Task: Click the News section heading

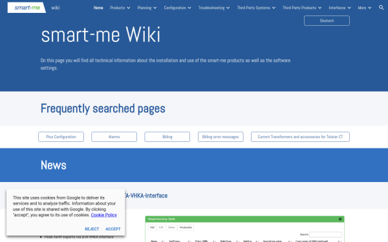Action: tap(54, 165)
